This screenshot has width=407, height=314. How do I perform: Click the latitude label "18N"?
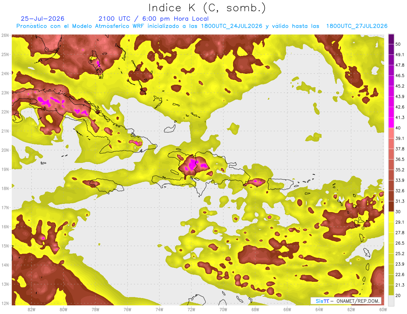(5, 188)
